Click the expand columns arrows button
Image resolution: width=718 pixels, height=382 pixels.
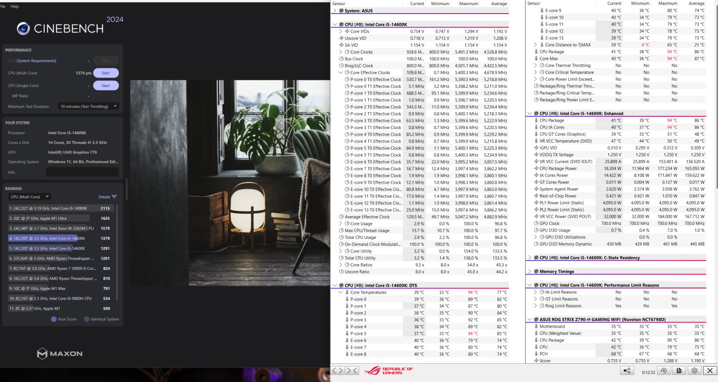338,371
